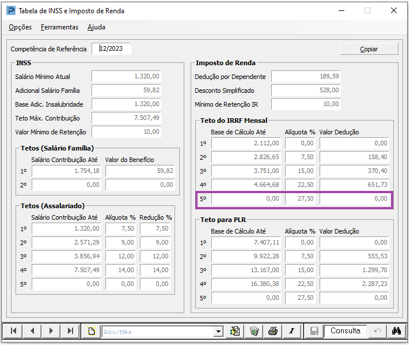Click the italic I toolbar icon
This screenshot has width=410, height=346.
click(292, 331)
